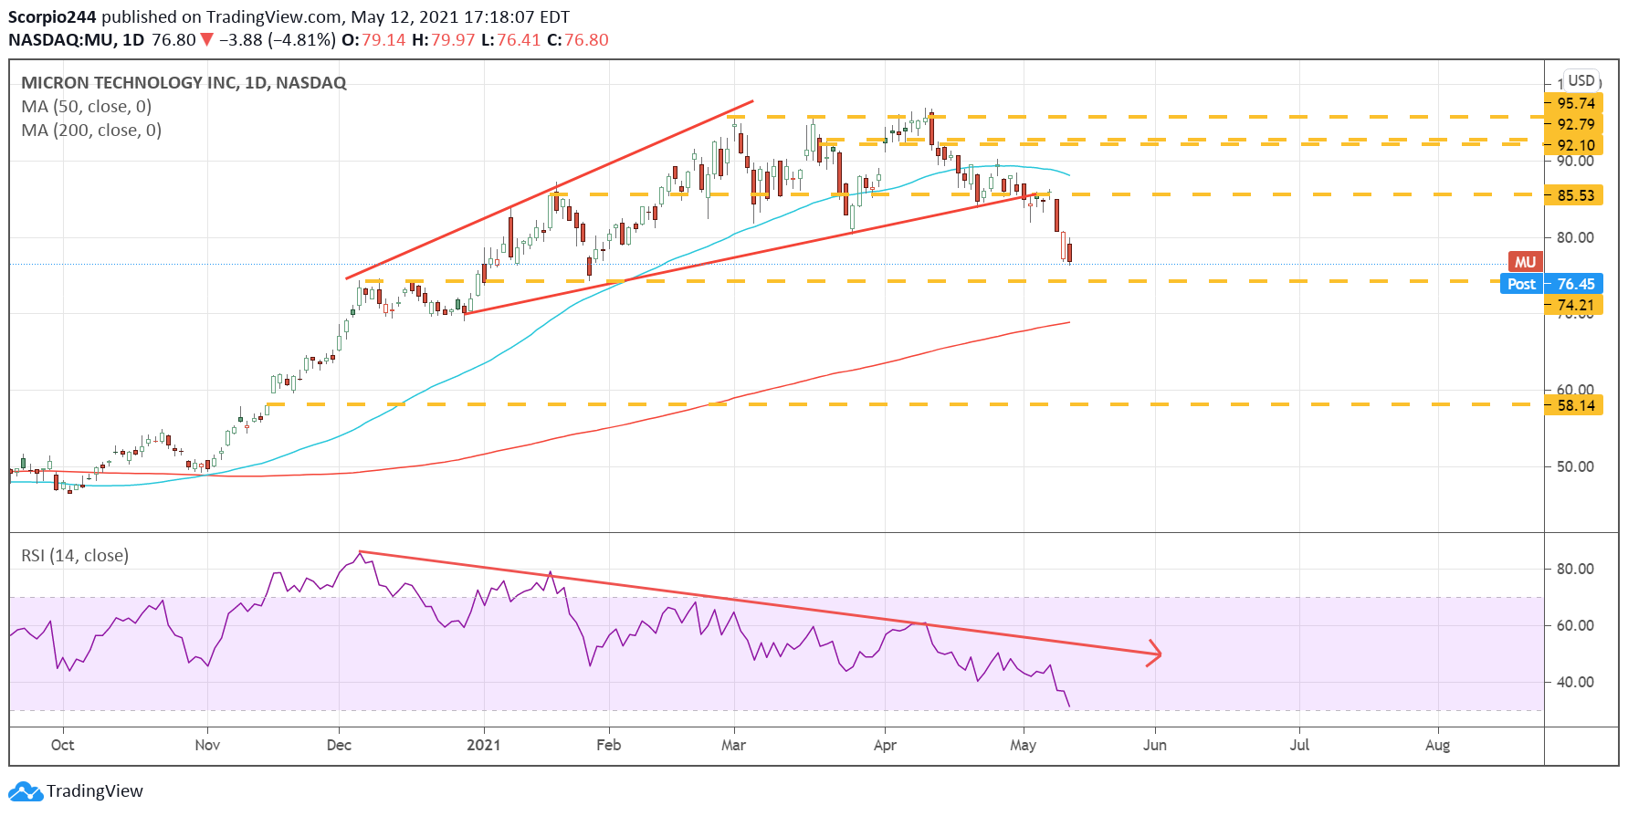Click the NASDAQ:MU, 1D symbol header text

pos(77,40)
